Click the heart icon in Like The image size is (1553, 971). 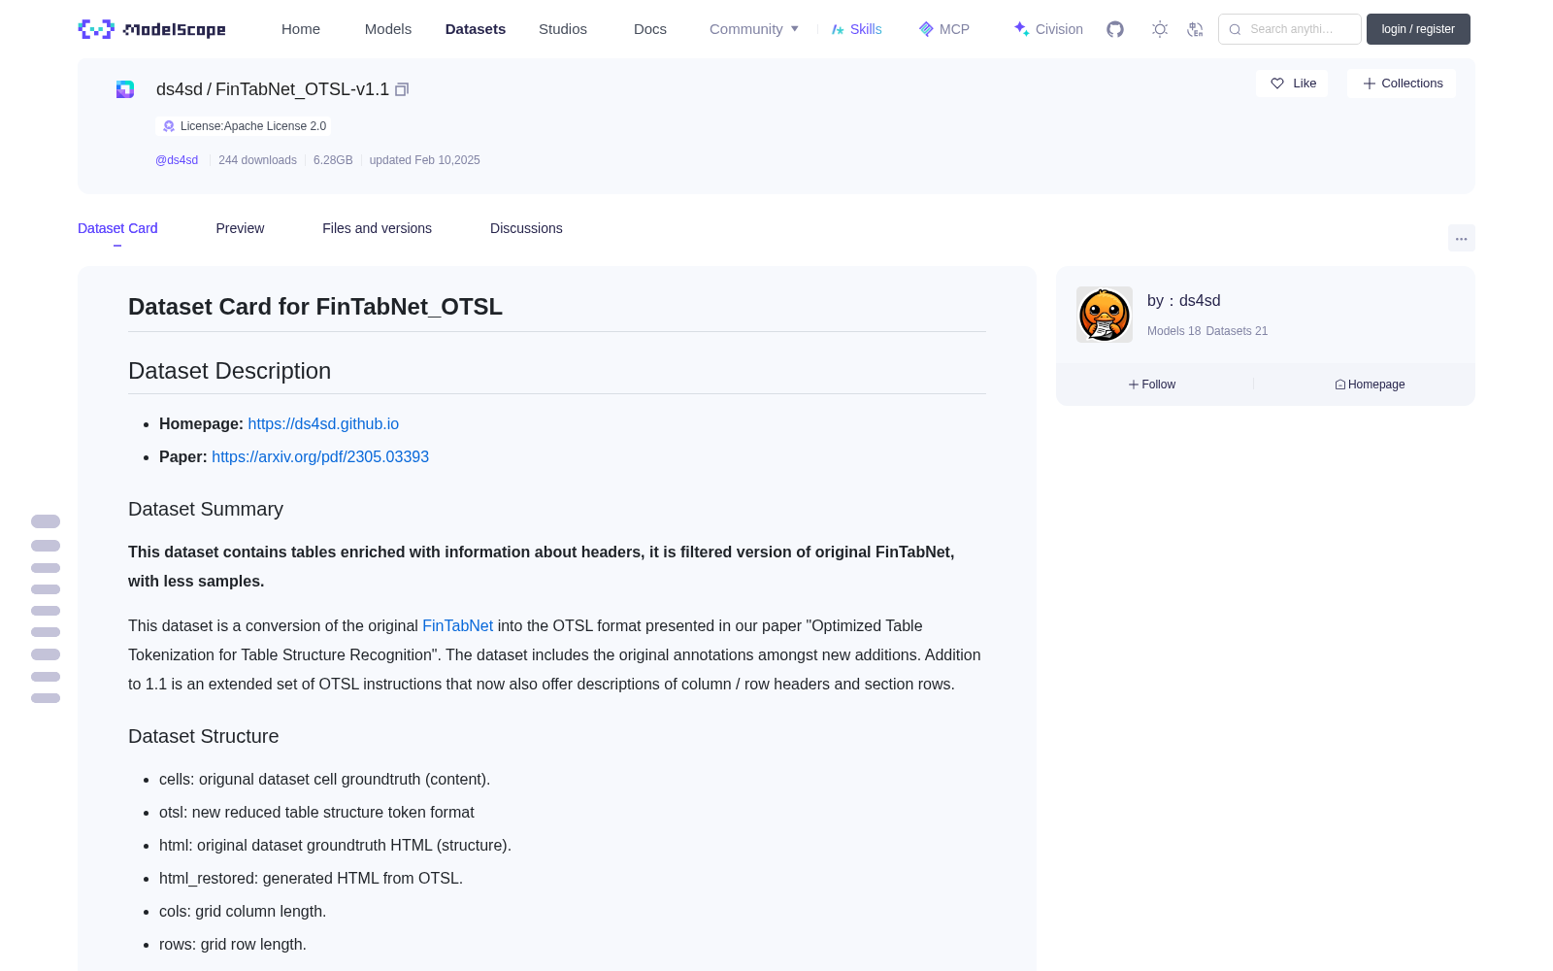[1277, 84]
